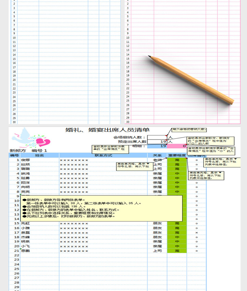Click the × attendance mark for 泉磊

[x=197, y=232]
